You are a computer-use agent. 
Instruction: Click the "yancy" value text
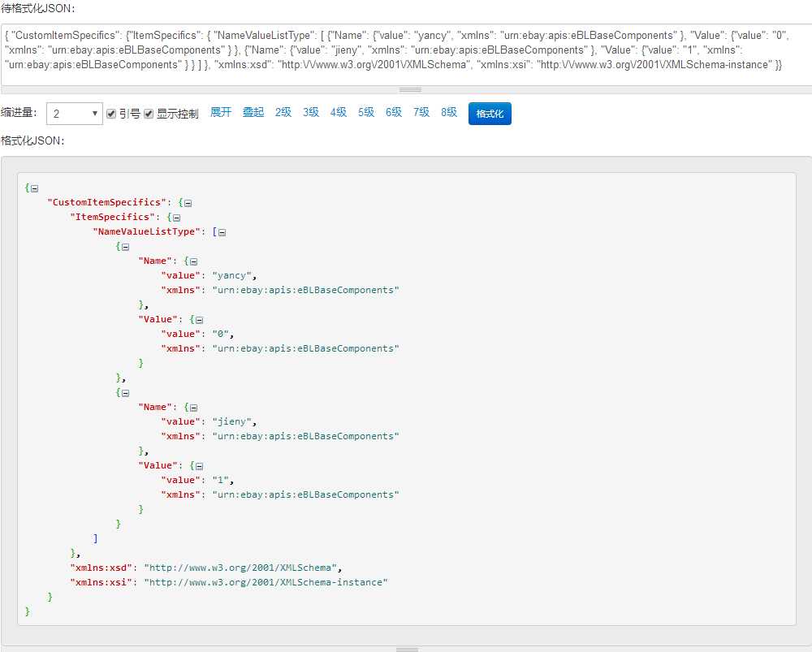pyautogui.click(x=231, y=275)
